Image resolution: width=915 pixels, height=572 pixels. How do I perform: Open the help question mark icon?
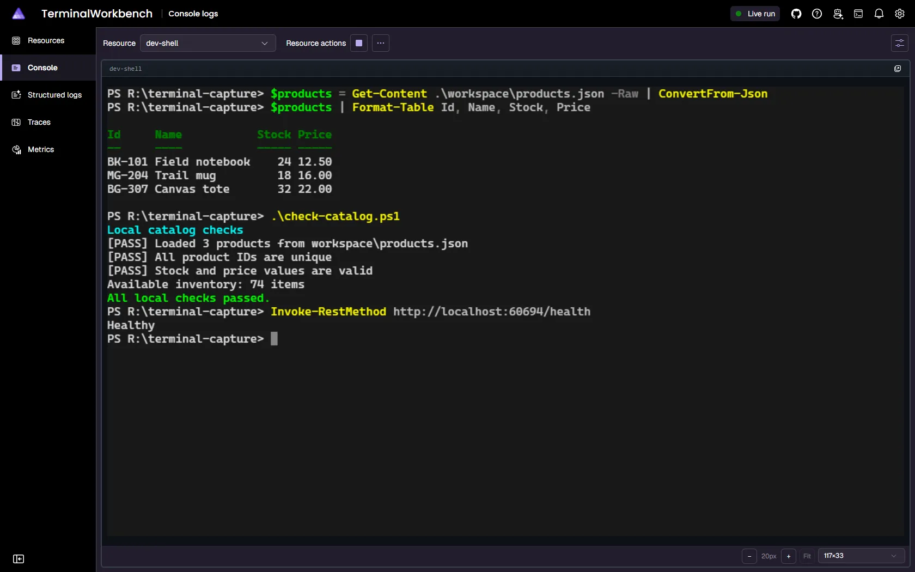tap(817, 14)
